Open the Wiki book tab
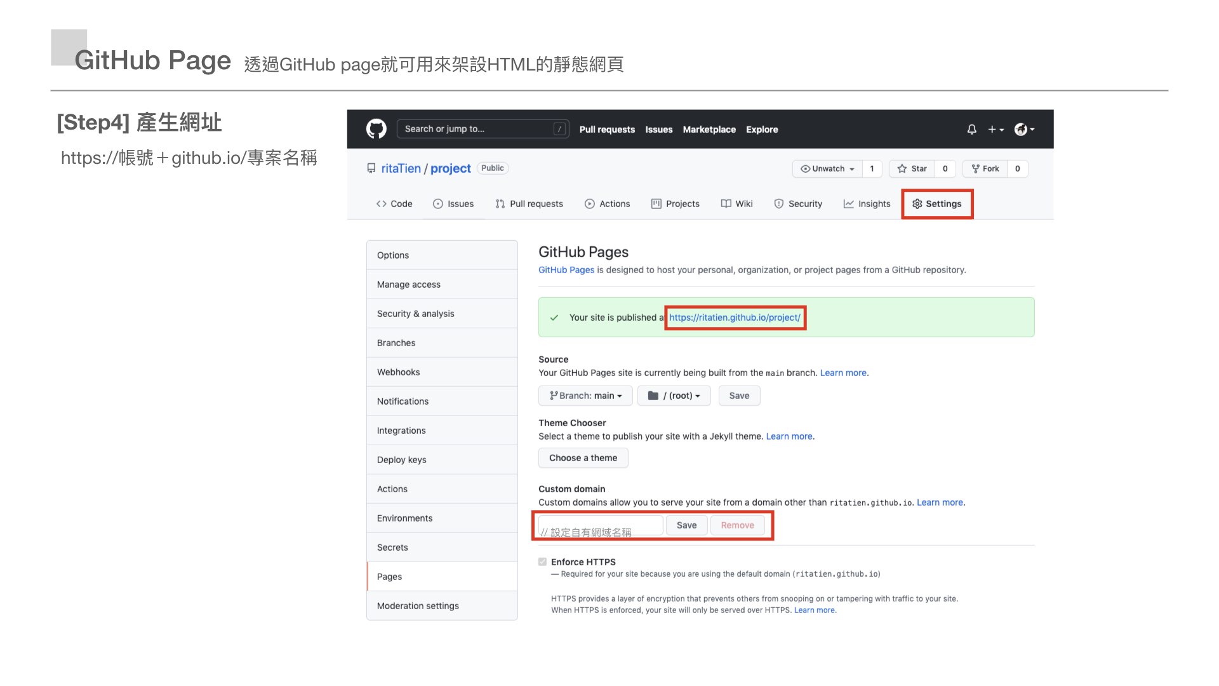The image size is (1219, 686). coord(736,204)
